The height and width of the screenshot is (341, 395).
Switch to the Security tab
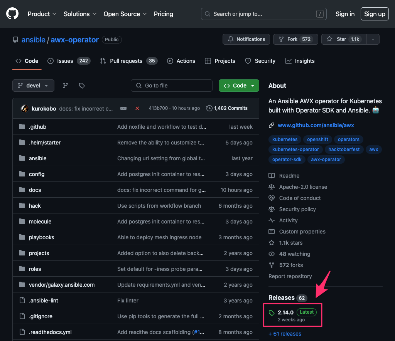coord(260,61)
